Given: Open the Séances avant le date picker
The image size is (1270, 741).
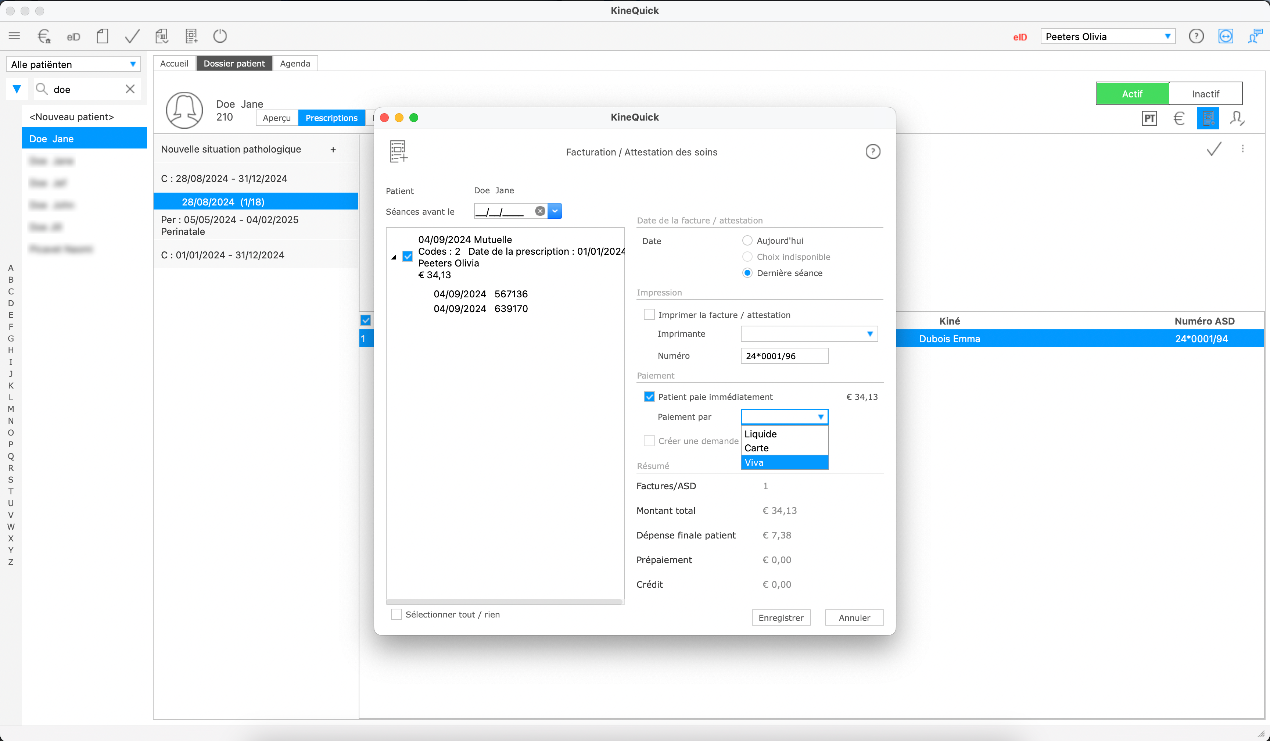Looking at the screenshot, I should click(555, 211).
